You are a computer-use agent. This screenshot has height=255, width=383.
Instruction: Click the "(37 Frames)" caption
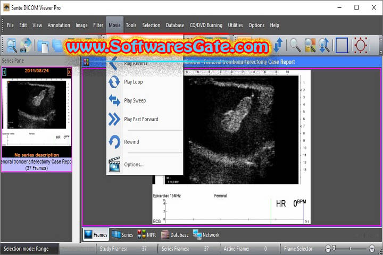tap(37, 168)
